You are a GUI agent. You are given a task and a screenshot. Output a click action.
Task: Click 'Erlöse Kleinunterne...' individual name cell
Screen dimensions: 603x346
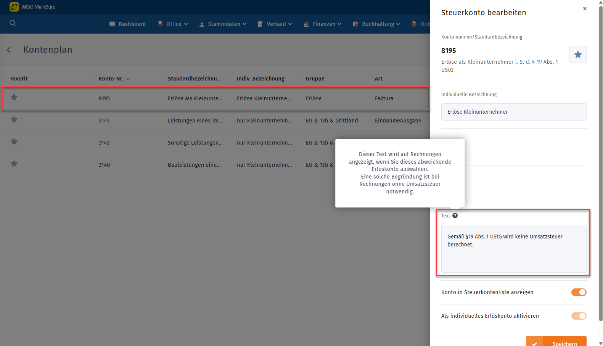(264, 98)
